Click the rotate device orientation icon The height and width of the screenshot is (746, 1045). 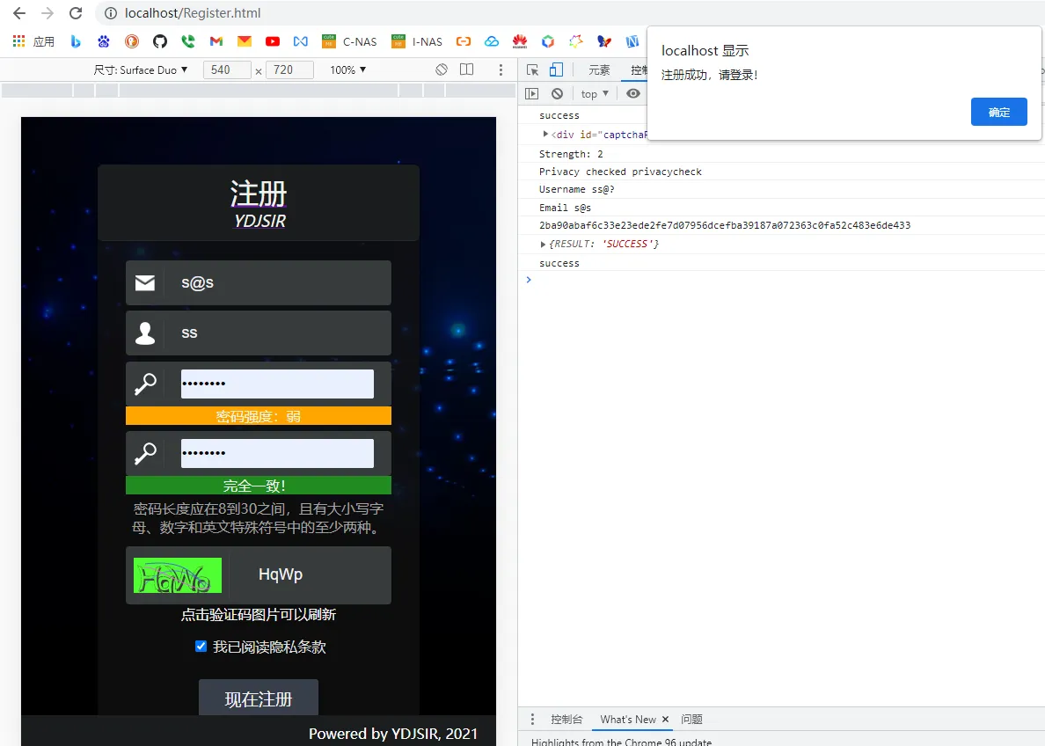(x=442, y=69)
